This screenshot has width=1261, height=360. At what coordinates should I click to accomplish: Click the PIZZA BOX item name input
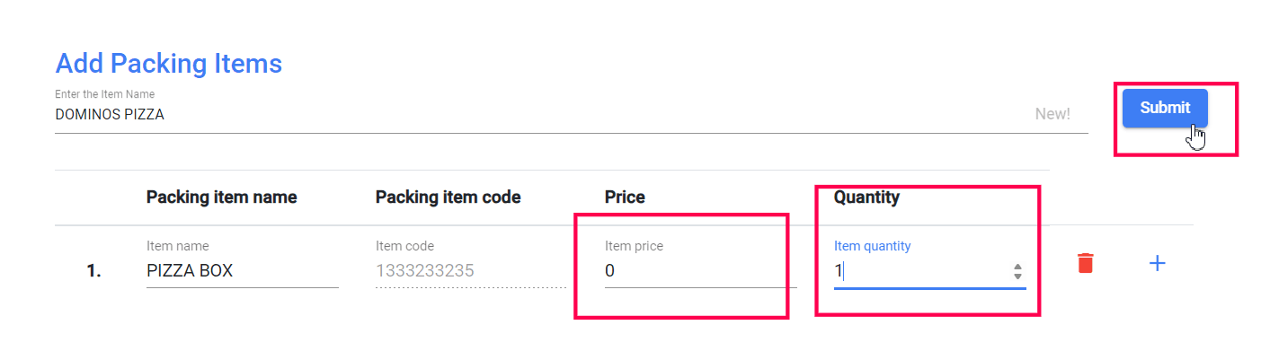coord(242,270)
